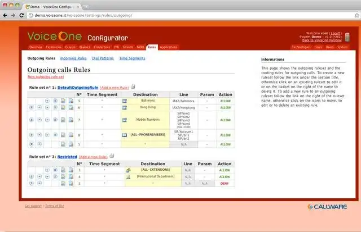
Task: Open the Conference tab
Action: pos(102,47)
